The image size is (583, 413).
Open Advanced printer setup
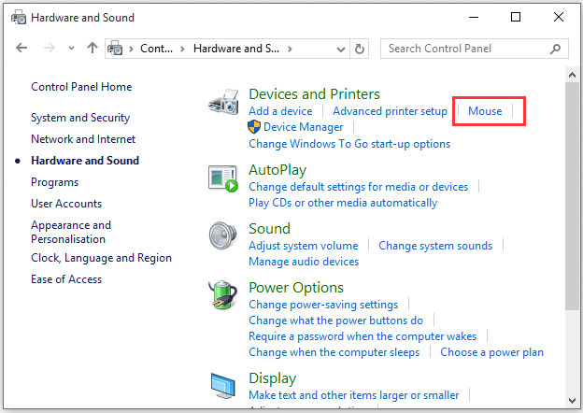coord(390,111)
